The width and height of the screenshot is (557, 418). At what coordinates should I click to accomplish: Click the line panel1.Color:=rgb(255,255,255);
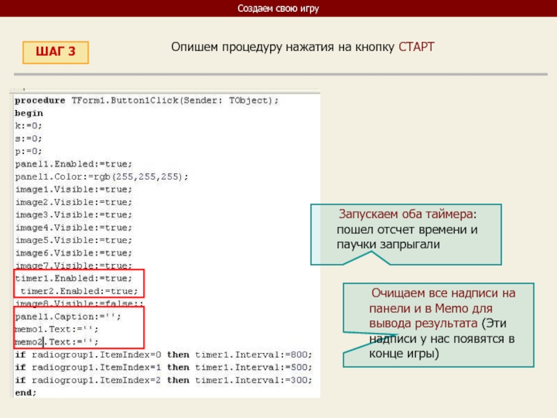tap(102, 177)
